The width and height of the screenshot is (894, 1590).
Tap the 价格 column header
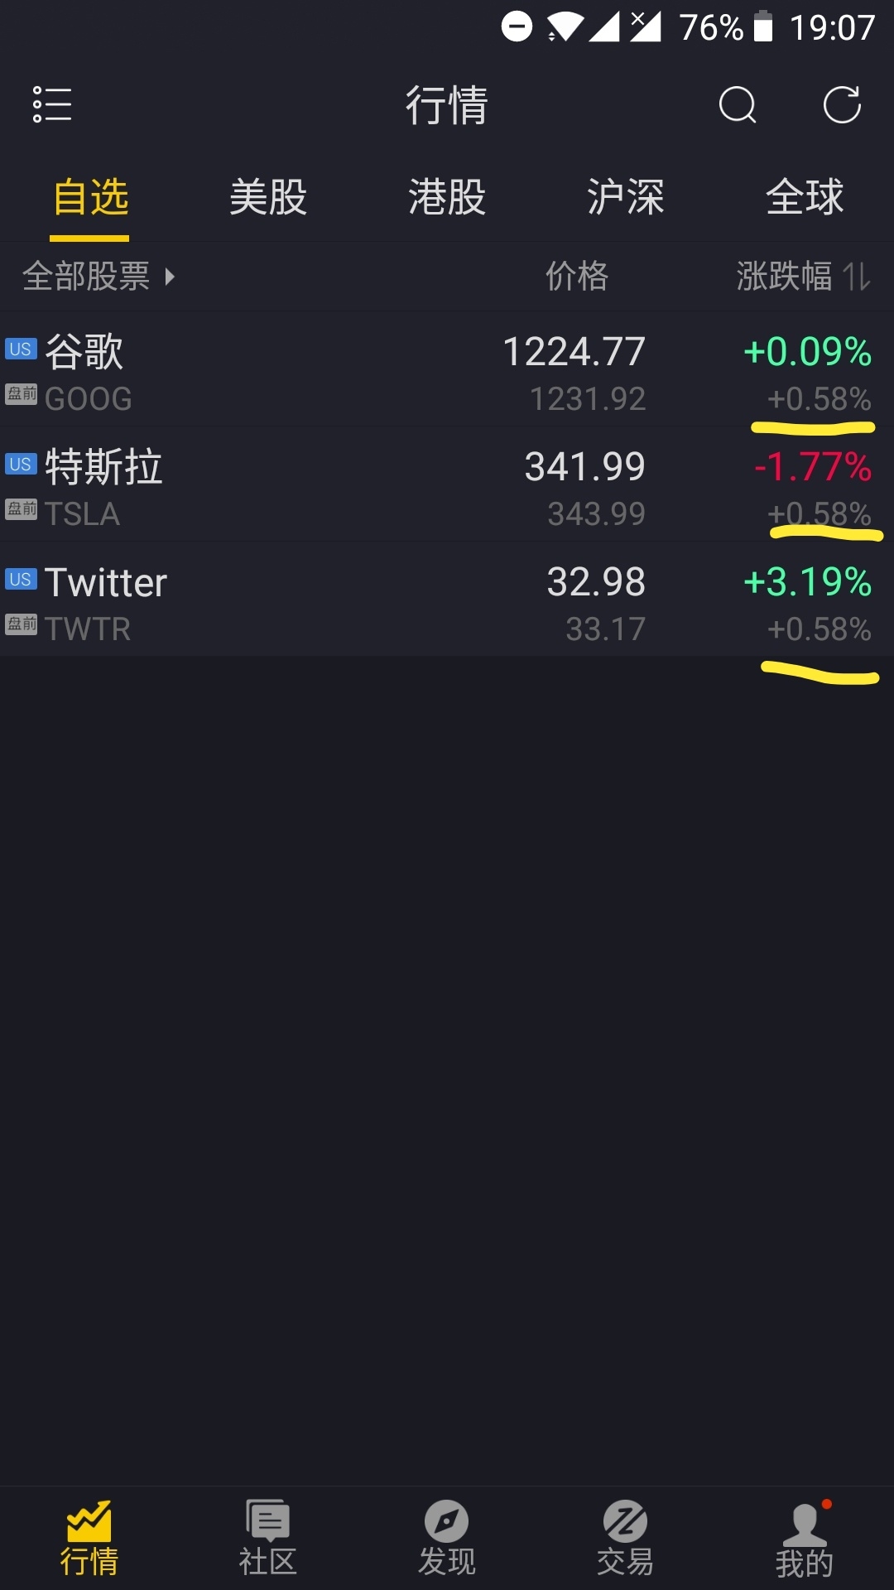click(577, 276)
